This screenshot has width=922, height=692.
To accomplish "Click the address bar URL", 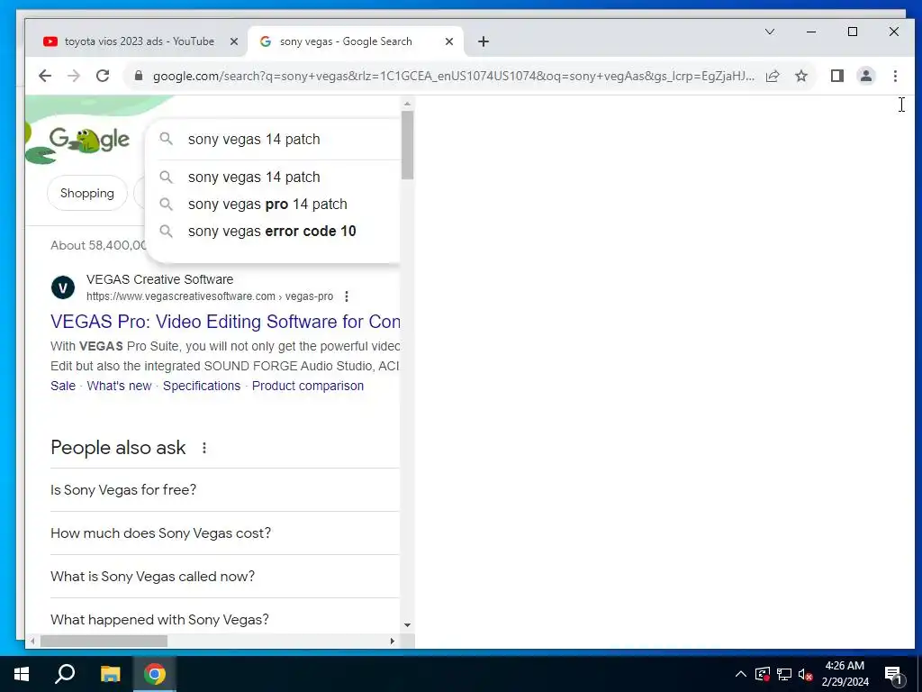I will point(453,76).
